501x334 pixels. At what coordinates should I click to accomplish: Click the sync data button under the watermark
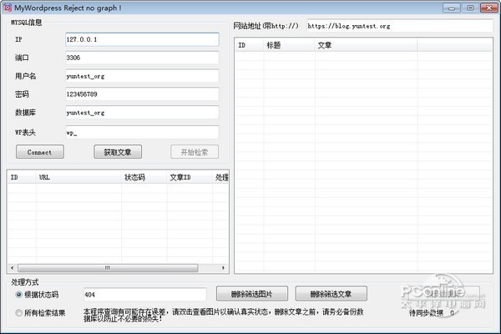tap(445, 293)
